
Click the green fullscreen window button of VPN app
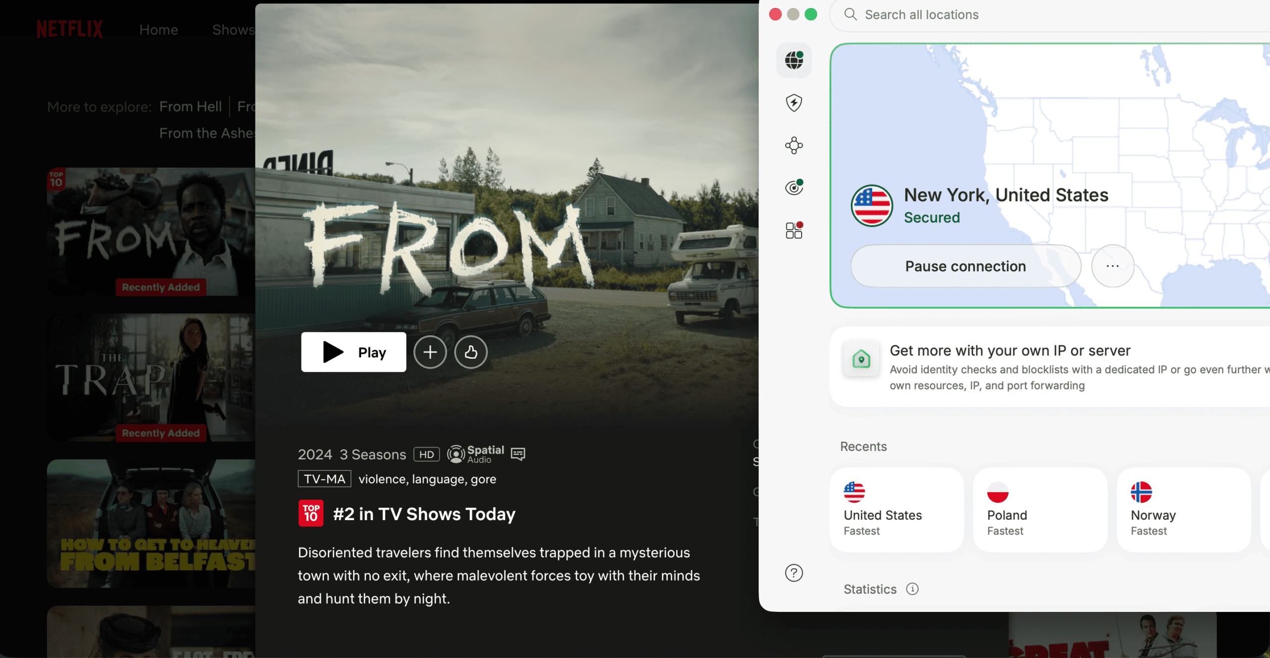[x=811, y=14]
